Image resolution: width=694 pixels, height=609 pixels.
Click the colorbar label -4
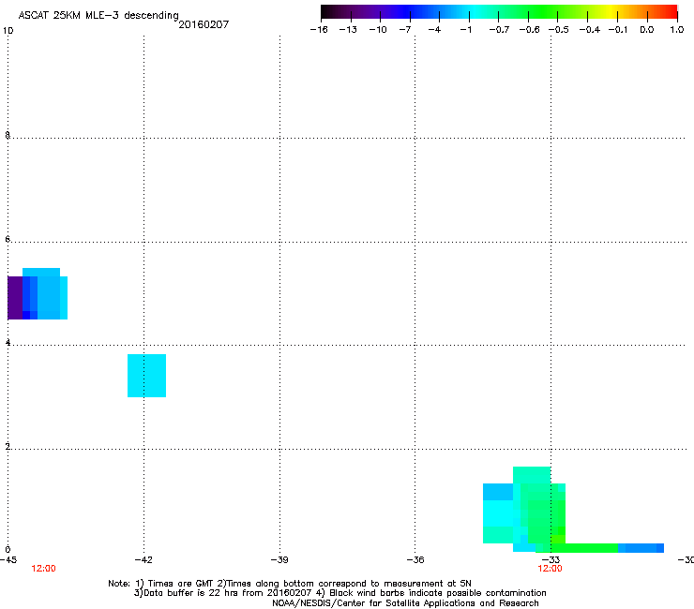tap(434, 30)
